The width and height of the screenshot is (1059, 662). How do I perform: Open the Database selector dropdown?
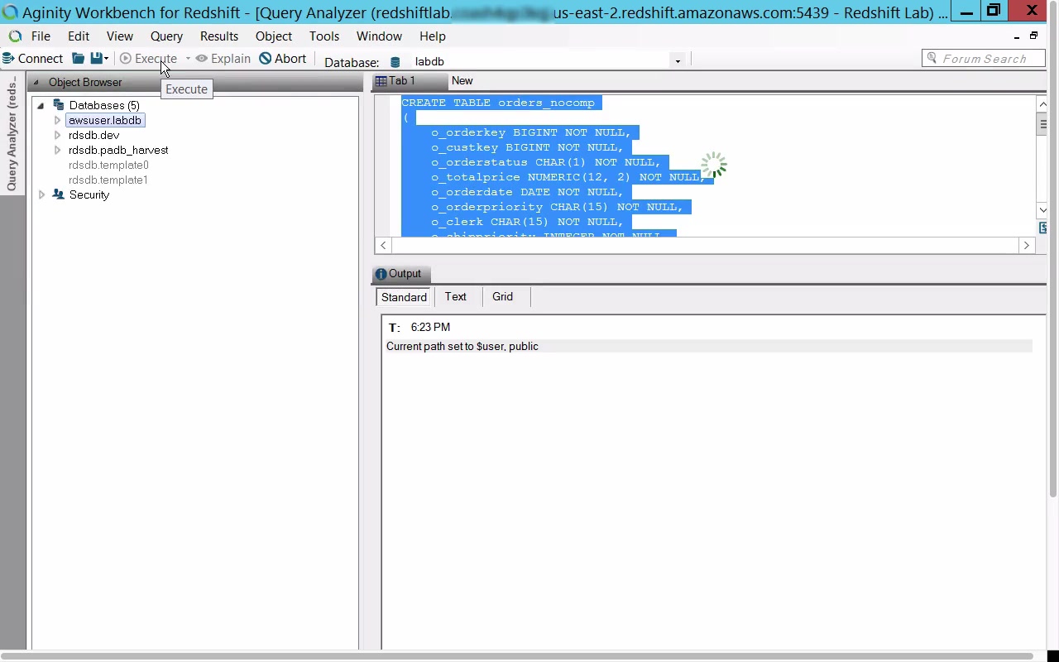[x=678, y=61]
